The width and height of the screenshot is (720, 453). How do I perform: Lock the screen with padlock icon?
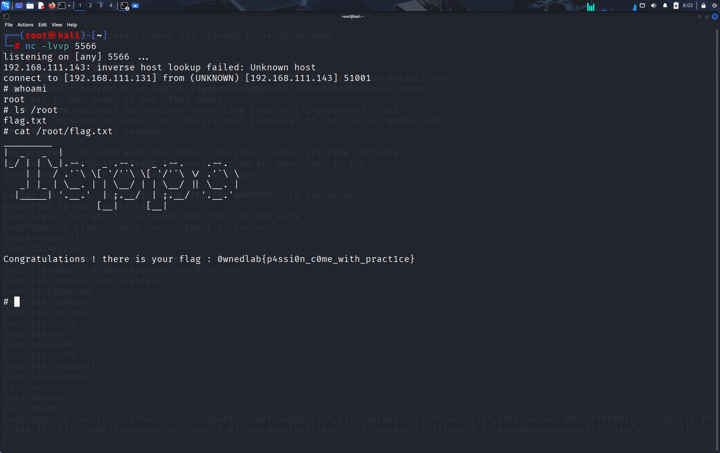pos(704,5)
